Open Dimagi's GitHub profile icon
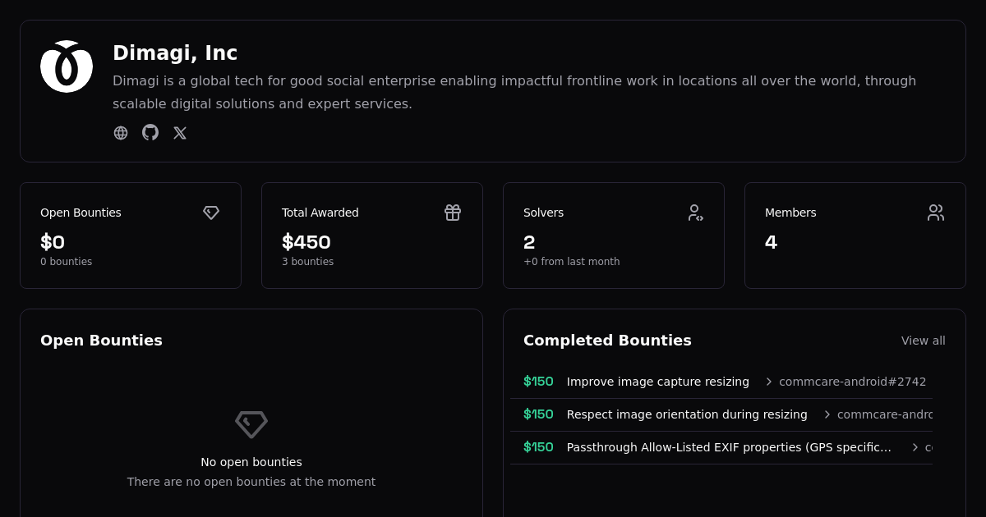 point(150,133)
